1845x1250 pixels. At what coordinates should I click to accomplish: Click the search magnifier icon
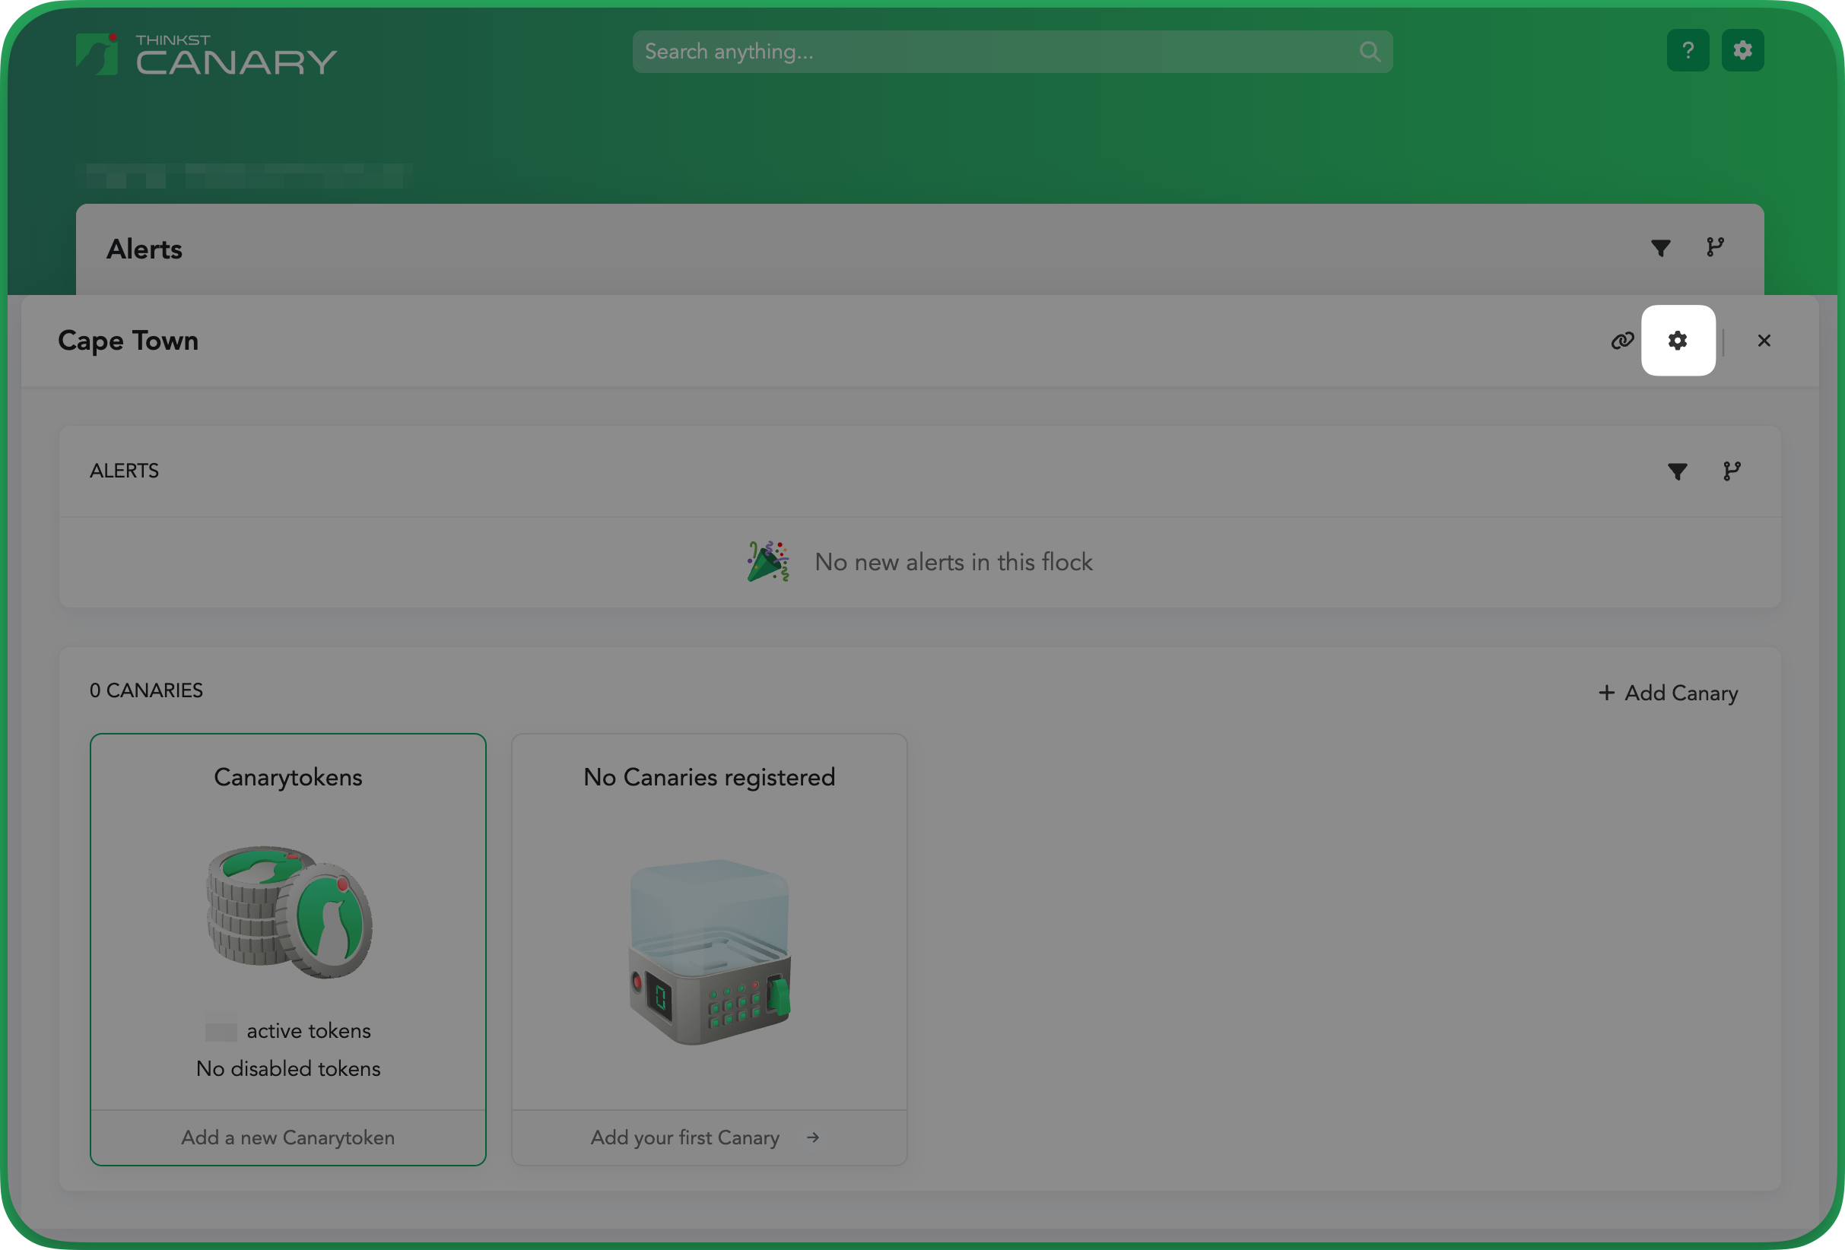coord(1369,52)
